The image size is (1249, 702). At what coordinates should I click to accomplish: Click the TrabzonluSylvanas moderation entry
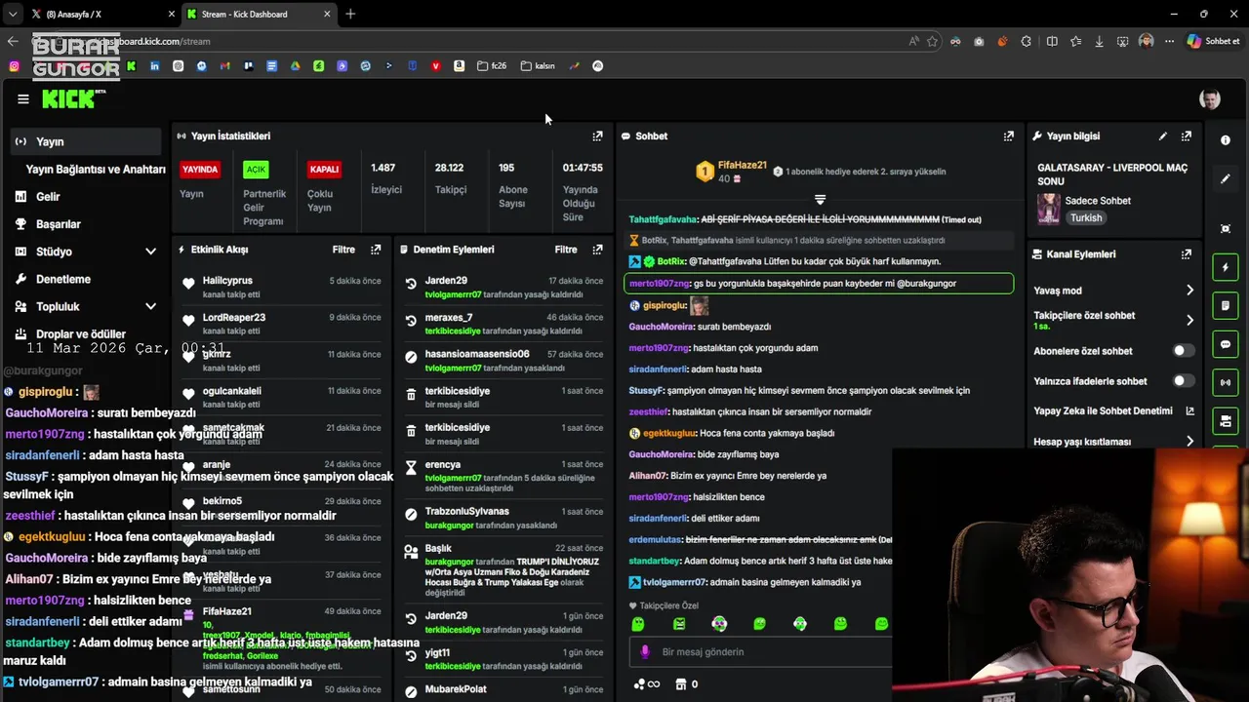504,517
